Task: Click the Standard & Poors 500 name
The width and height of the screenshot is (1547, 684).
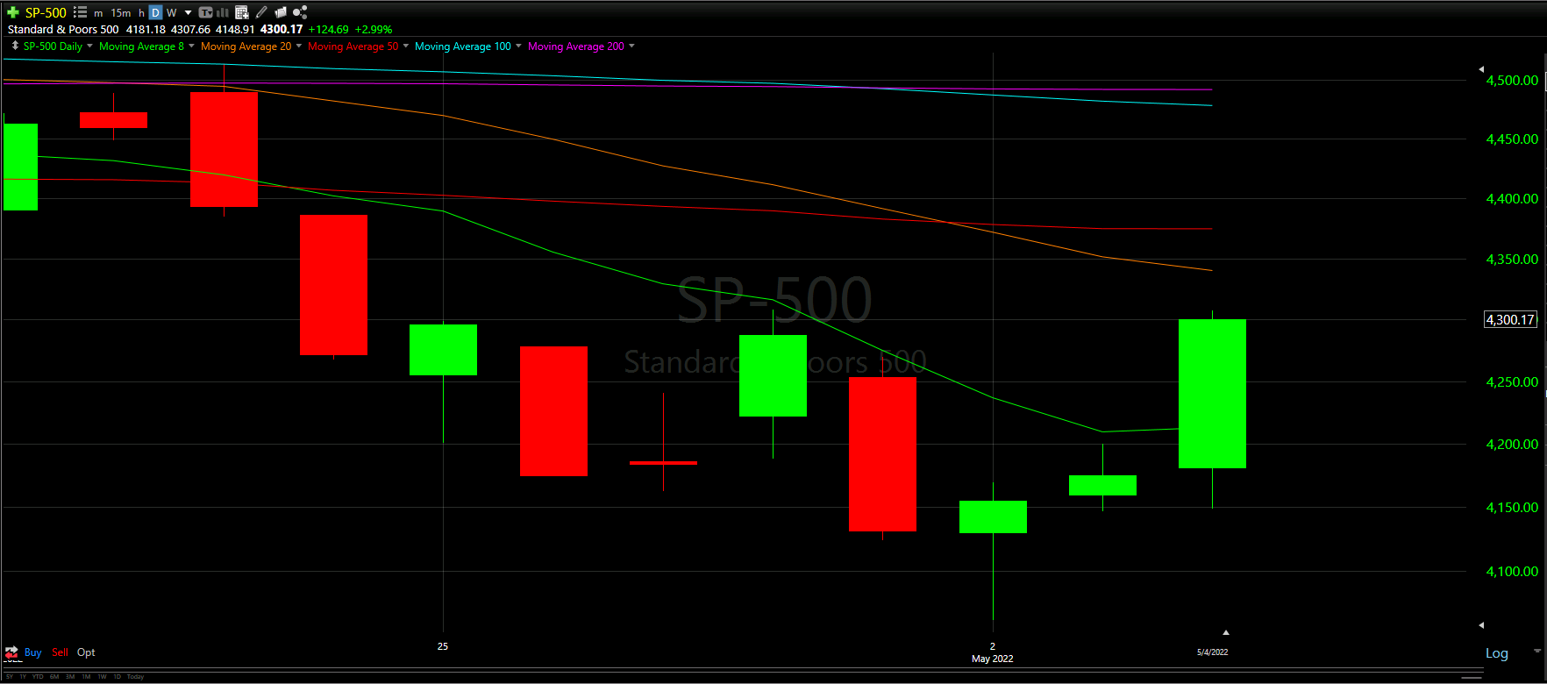Action: click(x=63, y=29)
